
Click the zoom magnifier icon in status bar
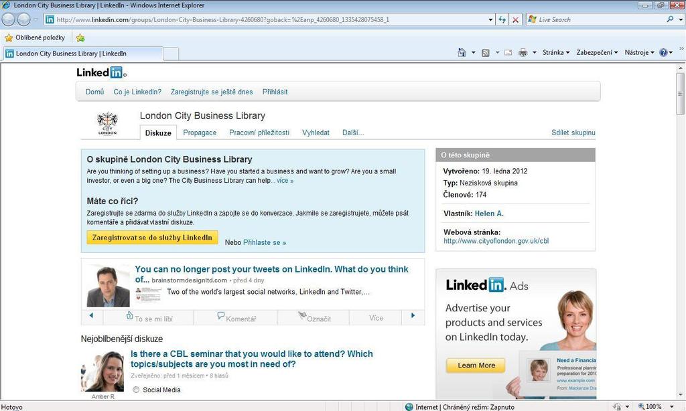click(x=641, y=406)
